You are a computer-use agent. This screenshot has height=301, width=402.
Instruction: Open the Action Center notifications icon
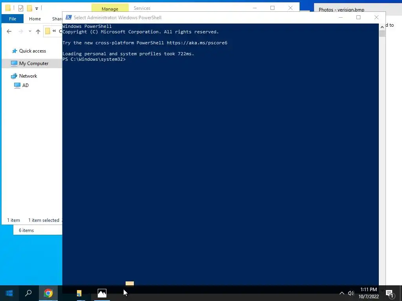click(x=389, y=293)
